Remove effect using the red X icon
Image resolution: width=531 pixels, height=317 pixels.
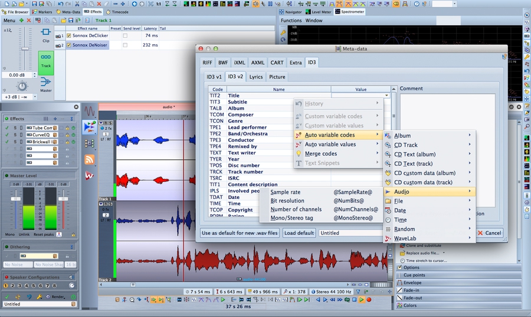tap(29, 20)
